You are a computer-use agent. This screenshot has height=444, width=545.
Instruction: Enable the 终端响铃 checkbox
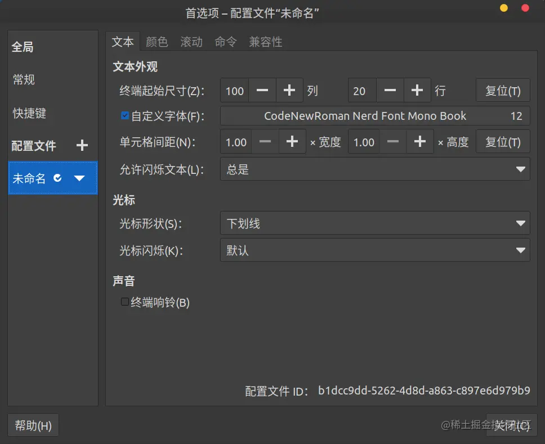[125, 302]
